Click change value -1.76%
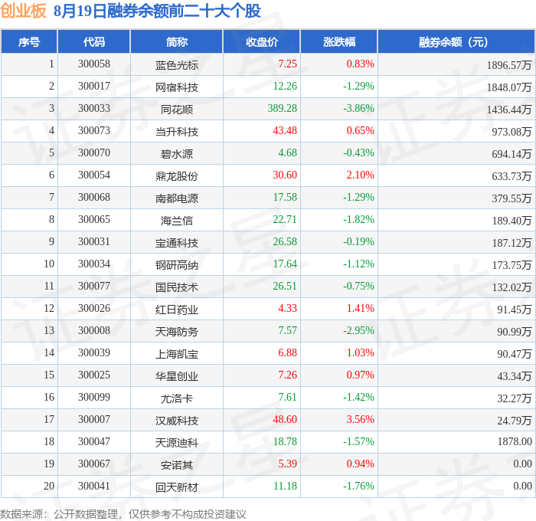 click(358, 487)
